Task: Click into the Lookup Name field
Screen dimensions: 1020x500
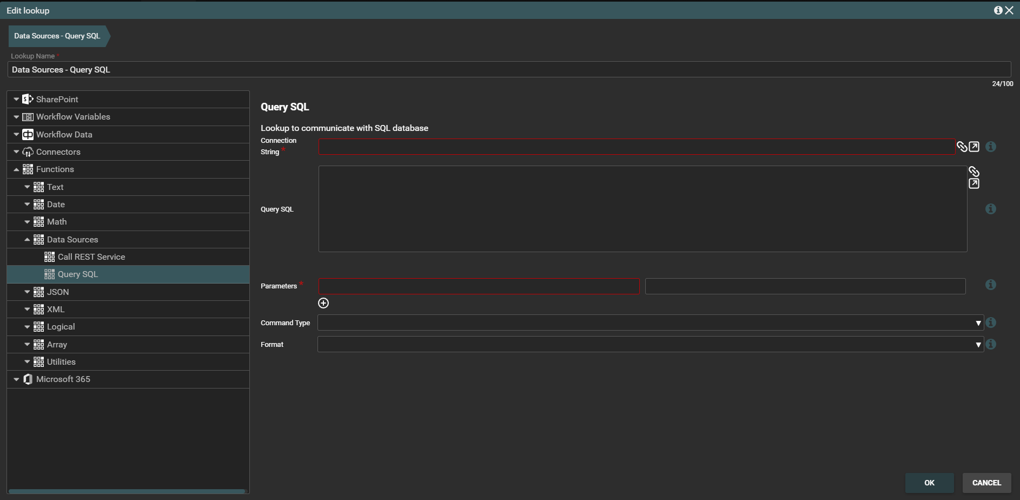Action: coord(508,70)
